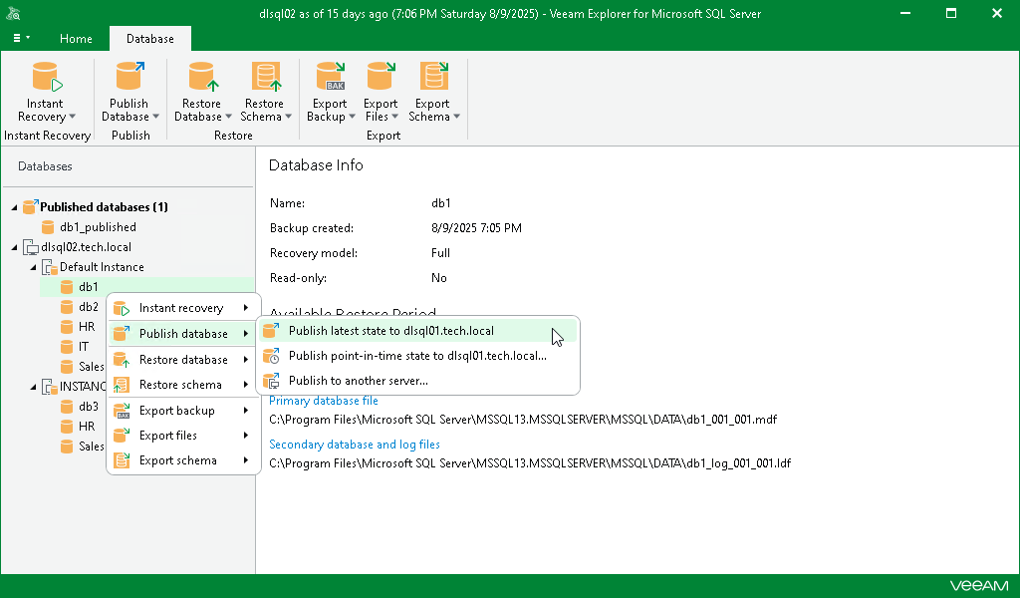Image resolution: width=1020 pixels, height=598 pixels.
Task: Click the Publish Database ribbon icon
Action: click(128, 78)
